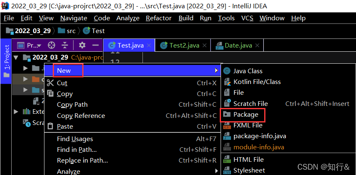Open the New submenu arrow
The width and height of the screenshot is (356, 175).
click(x=216, y=71)
